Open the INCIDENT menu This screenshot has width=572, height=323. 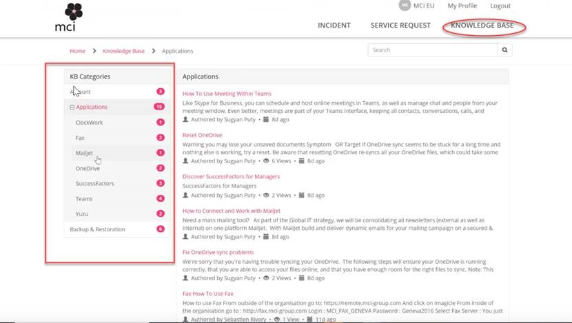[x=334, y=25]
